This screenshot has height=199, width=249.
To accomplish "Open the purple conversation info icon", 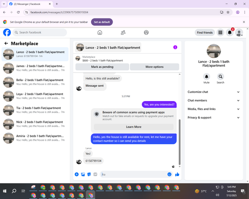I will click(x=175, y=47).
